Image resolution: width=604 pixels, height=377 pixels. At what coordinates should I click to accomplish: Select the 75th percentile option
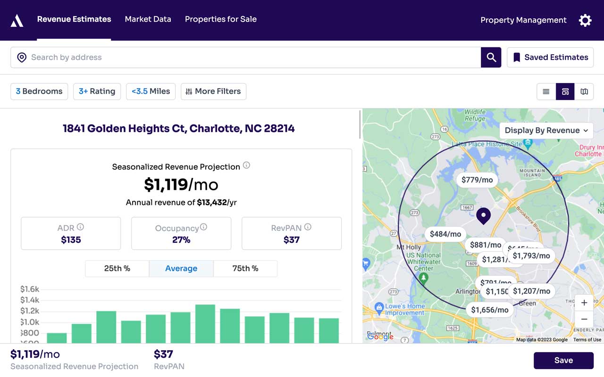point(245,268)
